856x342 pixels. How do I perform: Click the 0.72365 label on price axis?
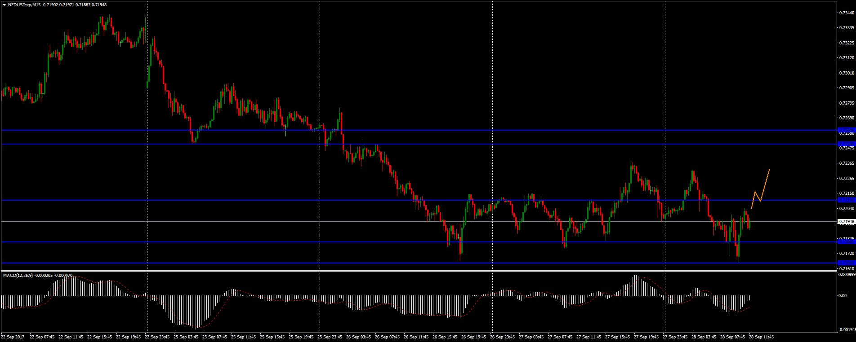(847, 163)
